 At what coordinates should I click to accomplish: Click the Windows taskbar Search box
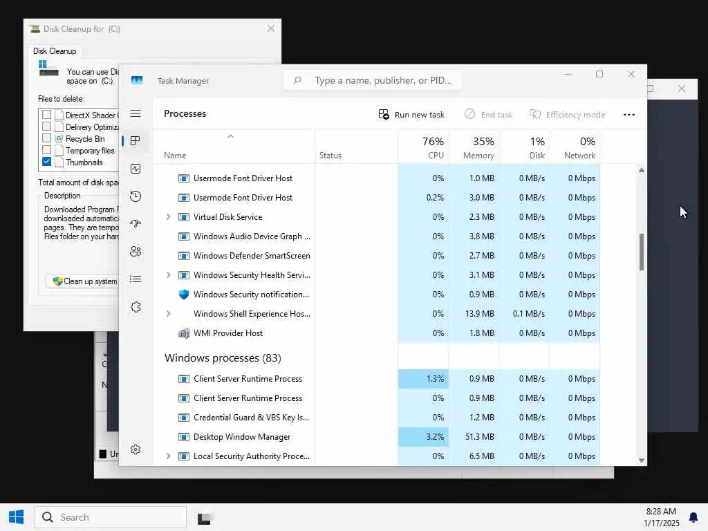tap(111, 517)
